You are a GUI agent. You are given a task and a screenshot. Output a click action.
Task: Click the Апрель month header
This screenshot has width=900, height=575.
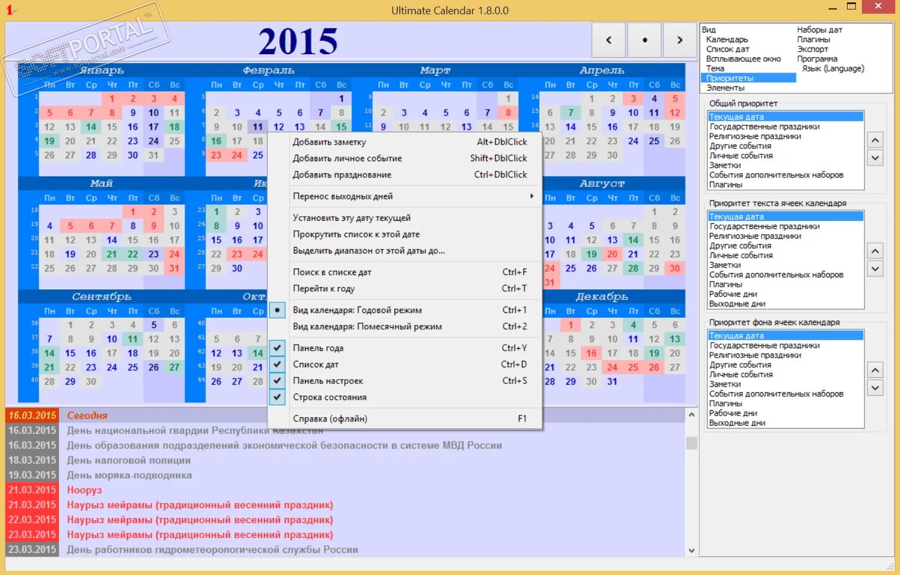602,70
